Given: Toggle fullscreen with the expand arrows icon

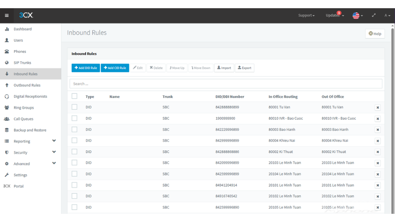Looking at the screenshot, I should 374,15.
